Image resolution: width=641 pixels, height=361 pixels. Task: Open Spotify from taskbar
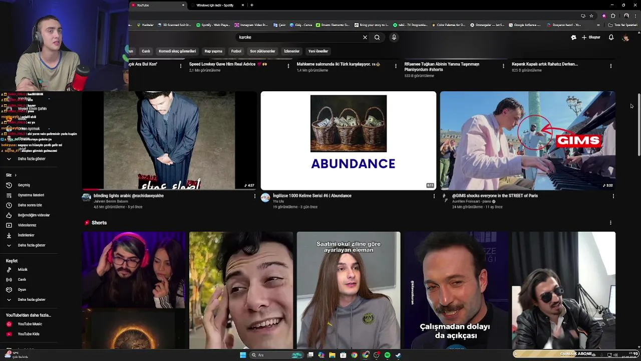pos(387,355)
